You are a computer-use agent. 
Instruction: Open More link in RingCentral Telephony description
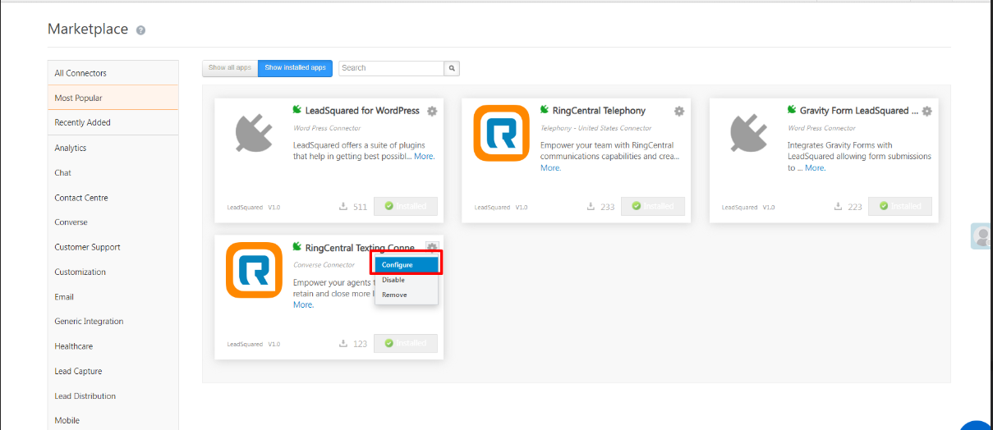point(550,167)
